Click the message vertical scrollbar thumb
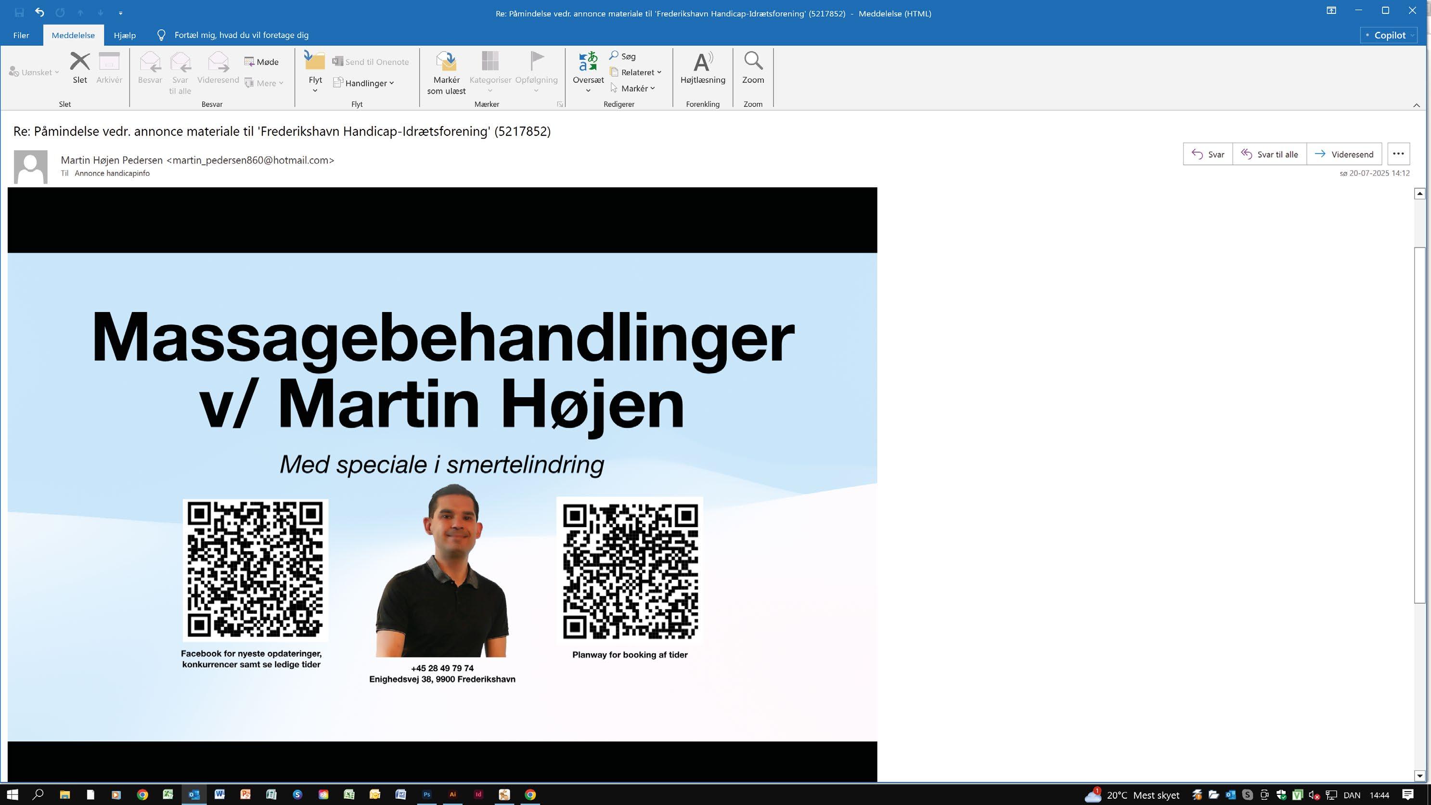The height and width of the screenshot is (805, 1431). (1419, 425)
